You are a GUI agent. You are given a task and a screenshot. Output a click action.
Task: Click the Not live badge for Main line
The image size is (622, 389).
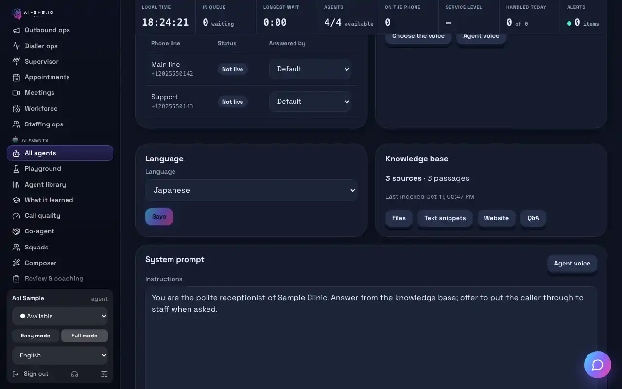pyautogui.click(x=232, y=69)
